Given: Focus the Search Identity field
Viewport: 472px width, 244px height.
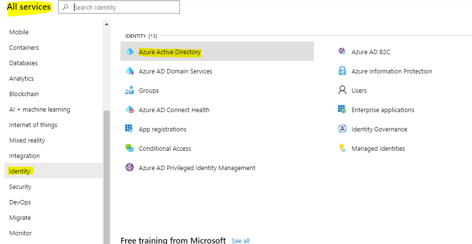Looking at the screenshot, I should [x=119, y=7].
